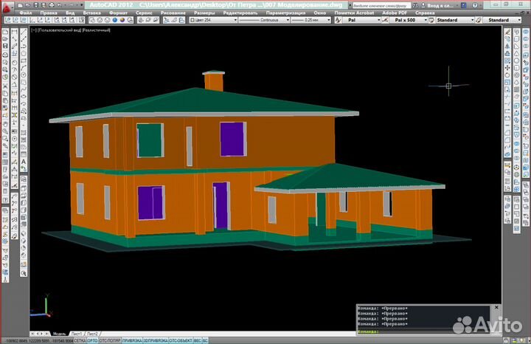Click Undo arrow in quick access toolbar
The width and height of the screenshot is (531, 344).
click(x=60, y=5)
